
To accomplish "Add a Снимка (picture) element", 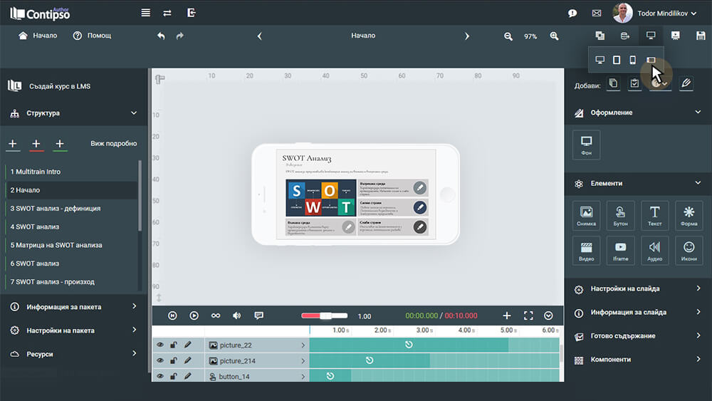I will pos(586,215).
